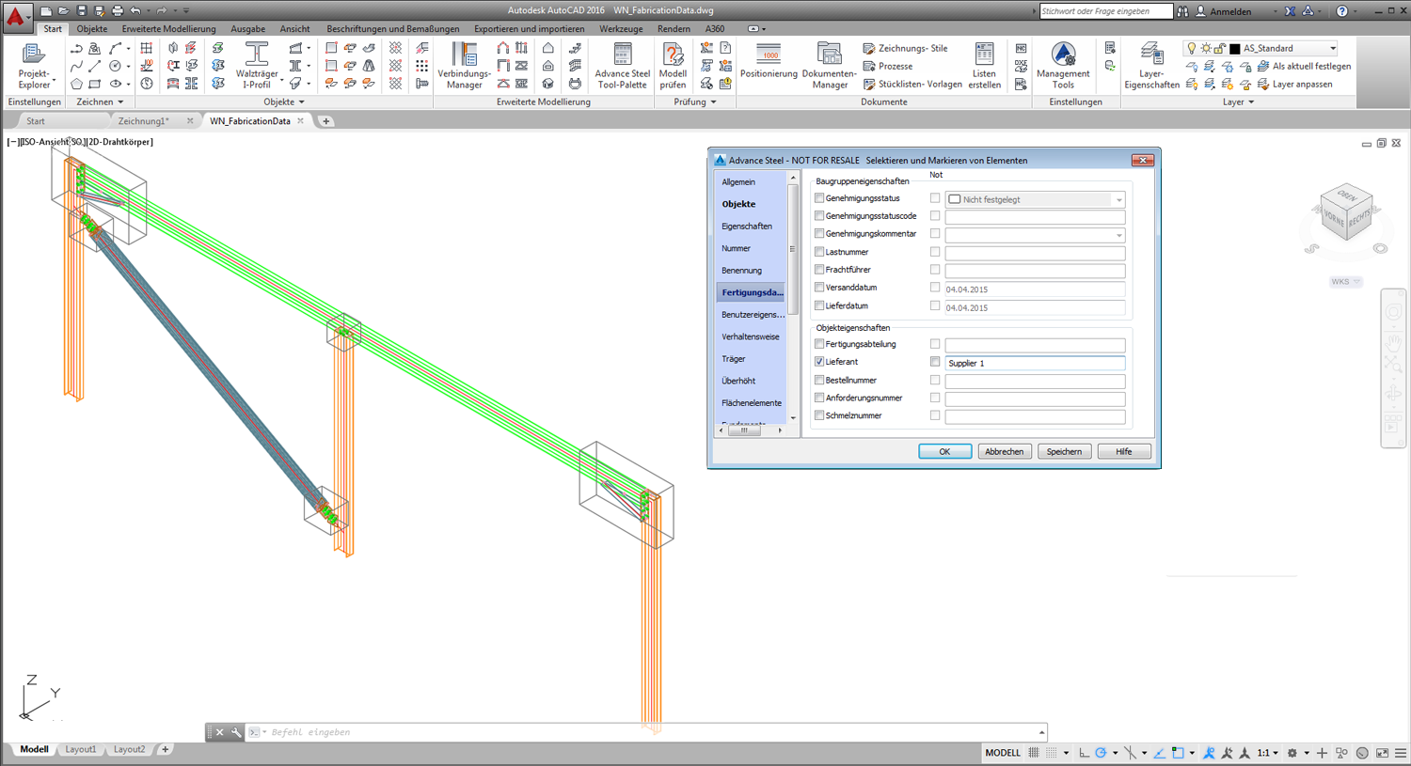Check the Versanddatum option
This screenshot has height=766, width=1411.
(x=819, y=288)
